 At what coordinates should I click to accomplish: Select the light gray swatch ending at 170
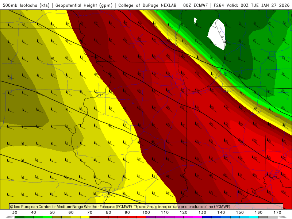pos(273,217)
